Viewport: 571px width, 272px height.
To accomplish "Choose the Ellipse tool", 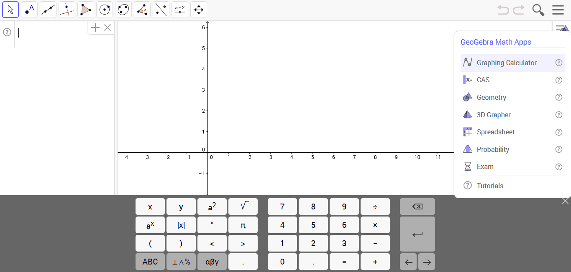I will (x=123, y=10).
